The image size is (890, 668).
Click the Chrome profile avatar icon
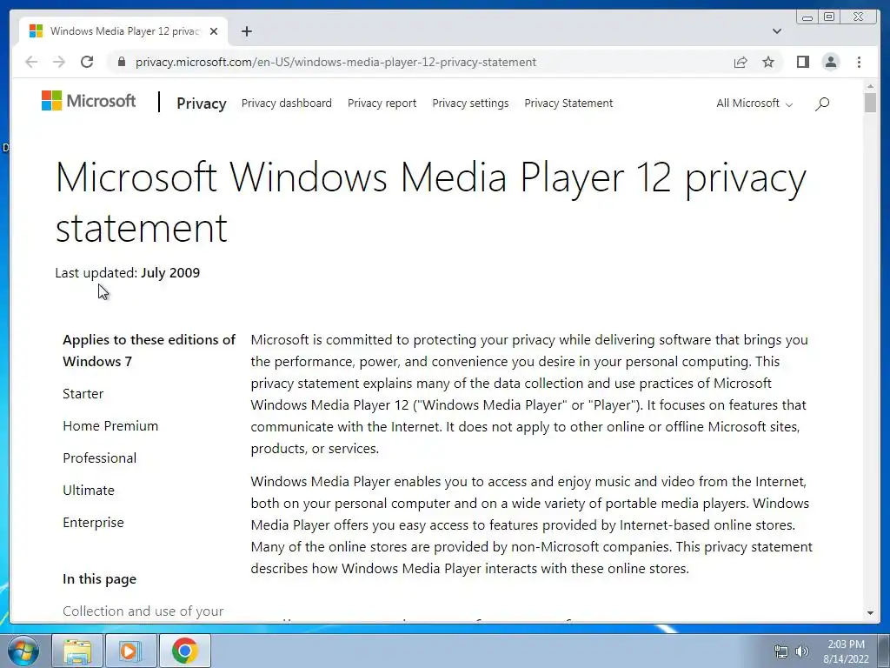coord(830,62)
